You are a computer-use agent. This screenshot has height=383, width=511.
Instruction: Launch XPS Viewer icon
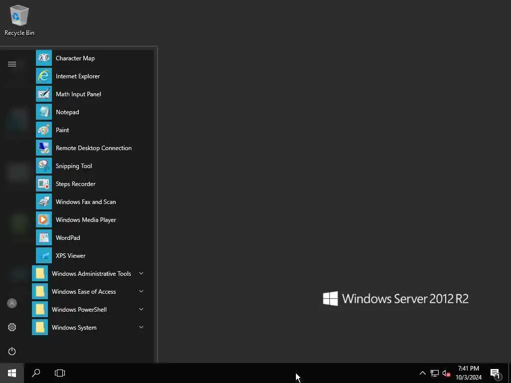click(x=44, y=255)
